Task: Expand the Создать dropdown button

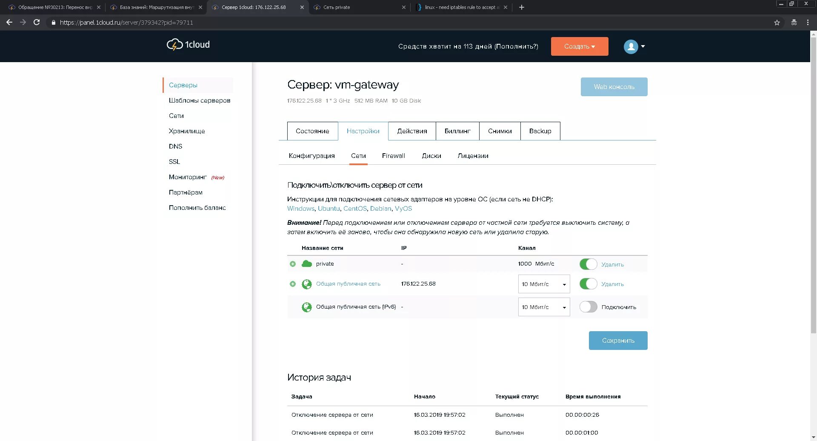Action: tap(580, 46)
